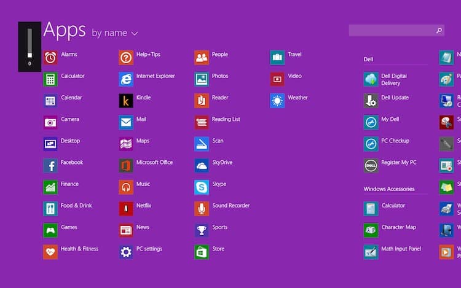The height and width of the screenshot is (288, 461).
Task: Open the Windows Accessories Calculator icon
Action: click(371, 209)
